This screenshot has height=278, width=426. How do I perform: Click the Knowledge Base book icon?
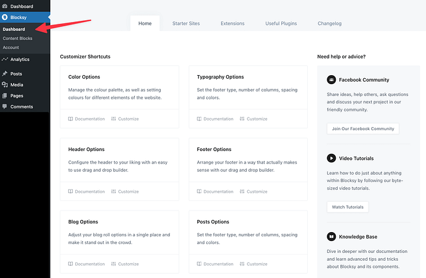pos(331,237)
